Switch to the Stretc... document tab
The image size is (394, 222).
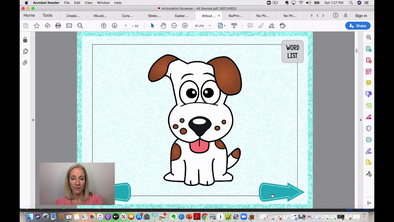click(x=154, y=16)
